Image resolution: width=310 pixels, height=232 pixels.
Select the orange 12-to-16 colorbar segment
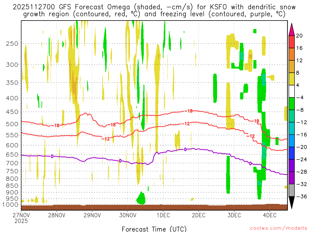point(292,54)
